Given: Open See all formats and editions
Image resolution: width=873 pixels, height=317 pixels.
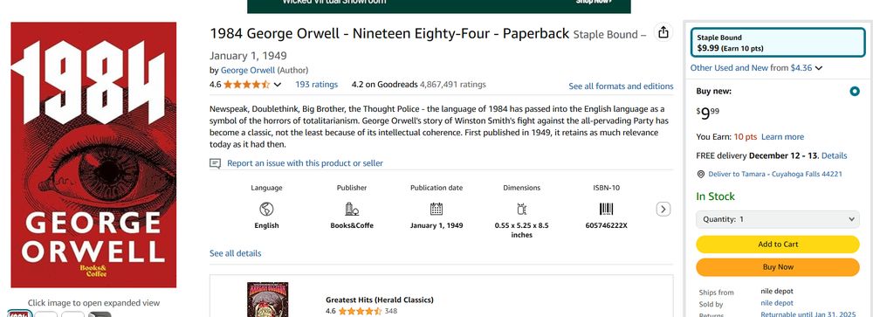Looking at the screenshot, I should 621,86.
